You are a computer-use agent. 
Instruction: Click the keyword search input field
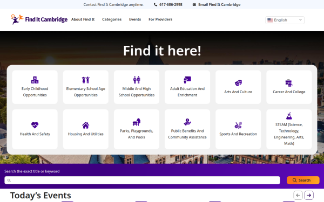pos(142,180)
